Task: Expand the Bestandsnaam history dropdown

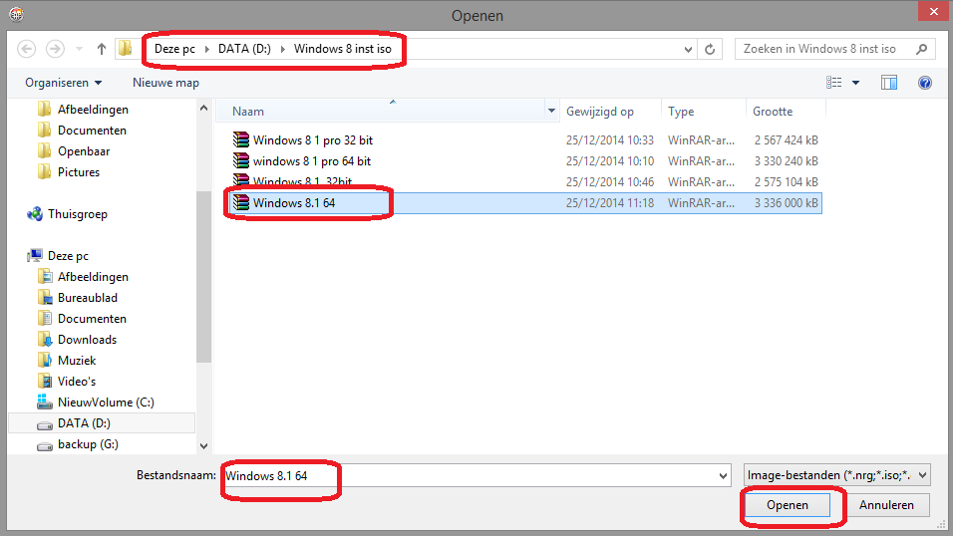Action: point(724,476)
